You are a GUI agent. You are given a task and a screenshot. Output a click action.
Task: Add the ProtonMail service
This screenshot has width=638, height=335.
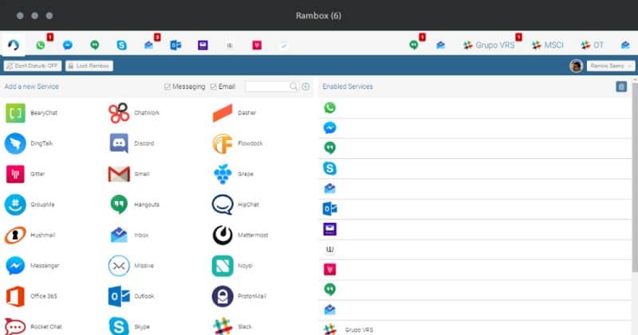click(240, 296)
